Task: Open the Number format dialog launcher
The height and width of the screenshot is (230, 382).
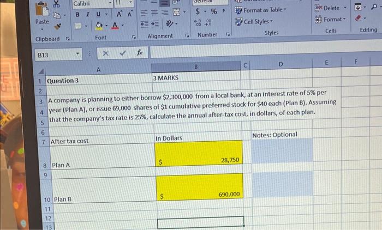Action: pos(228,34)
